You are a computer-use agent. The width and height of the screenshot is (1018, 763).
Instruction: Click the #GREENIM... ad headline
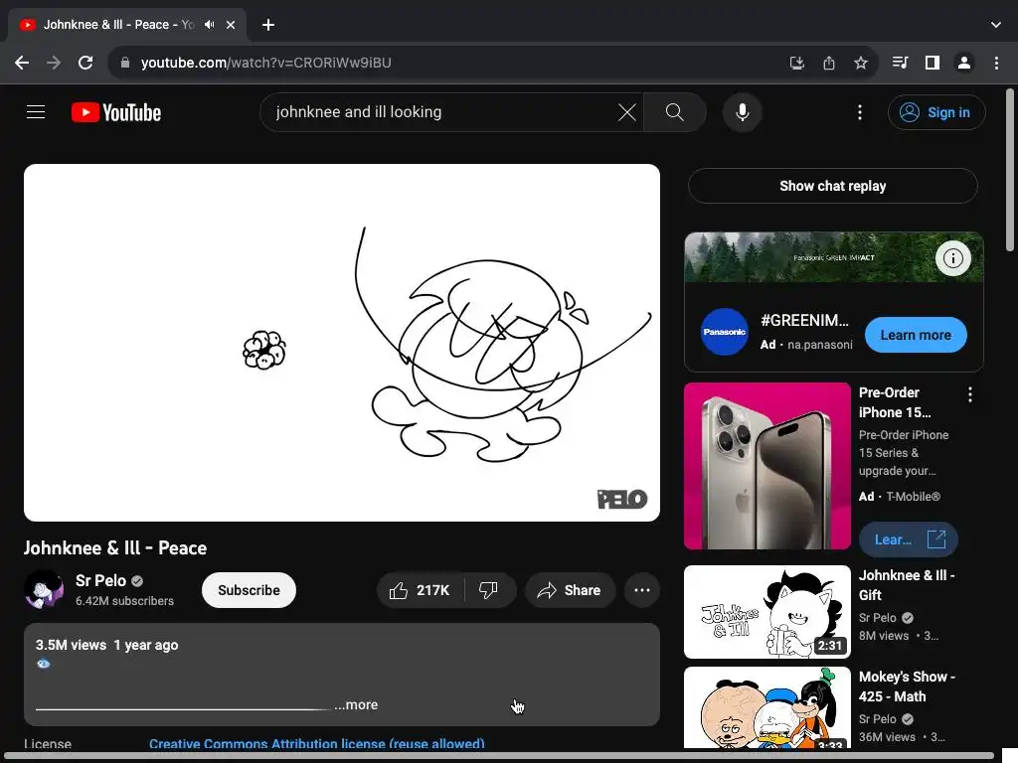point(804,321)
